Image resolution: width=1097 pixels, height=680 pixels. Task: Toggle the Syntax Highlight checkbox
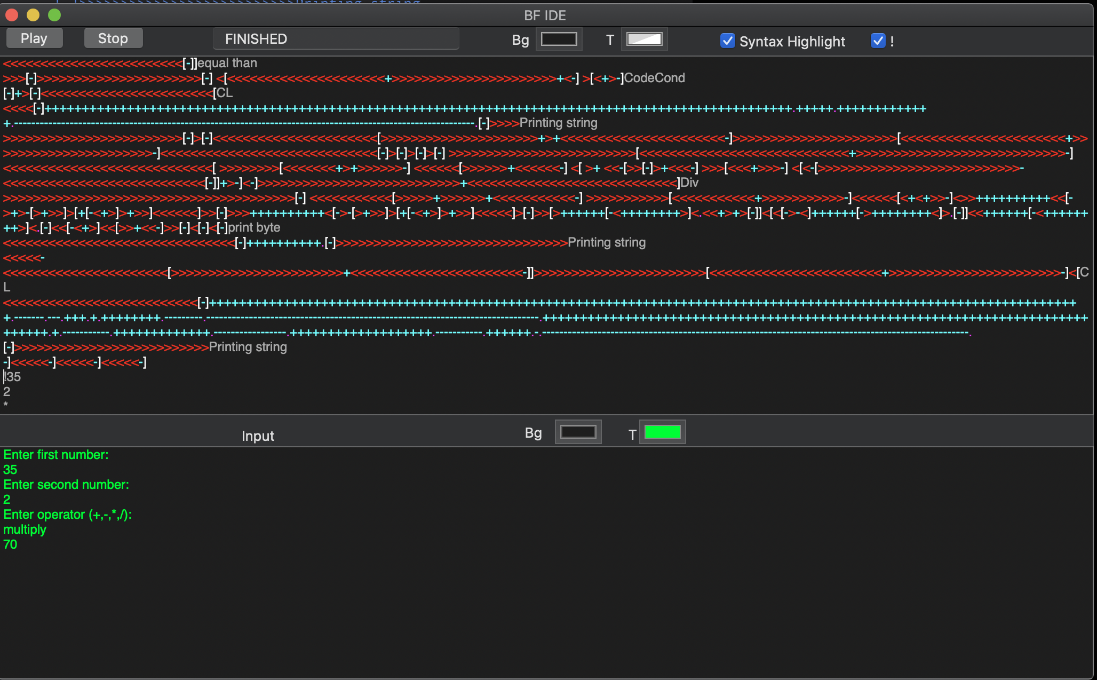pyautogui.click(x=727, y=41)
